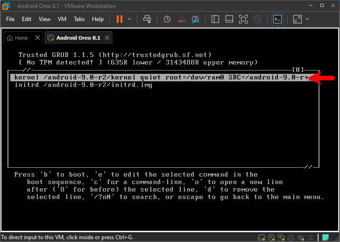Screen dimensions: 340x242
Task: Click the VMware Workstation logo icon
Action: point(6,6)
